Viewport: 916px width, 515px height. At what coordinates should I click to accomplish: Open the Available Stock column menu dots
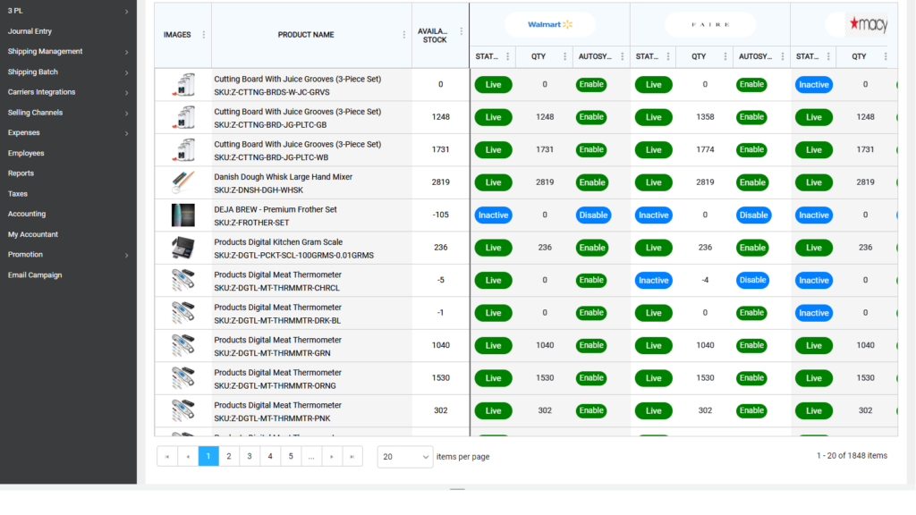click(x=461, y=31)
